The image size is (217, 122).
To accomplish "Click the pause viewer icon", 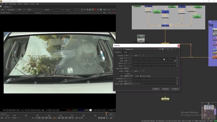I will tap(101, 10).
